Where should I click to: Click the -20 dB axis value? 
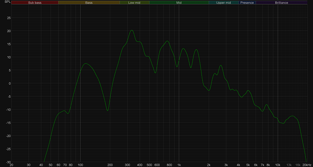pos(8,136)
